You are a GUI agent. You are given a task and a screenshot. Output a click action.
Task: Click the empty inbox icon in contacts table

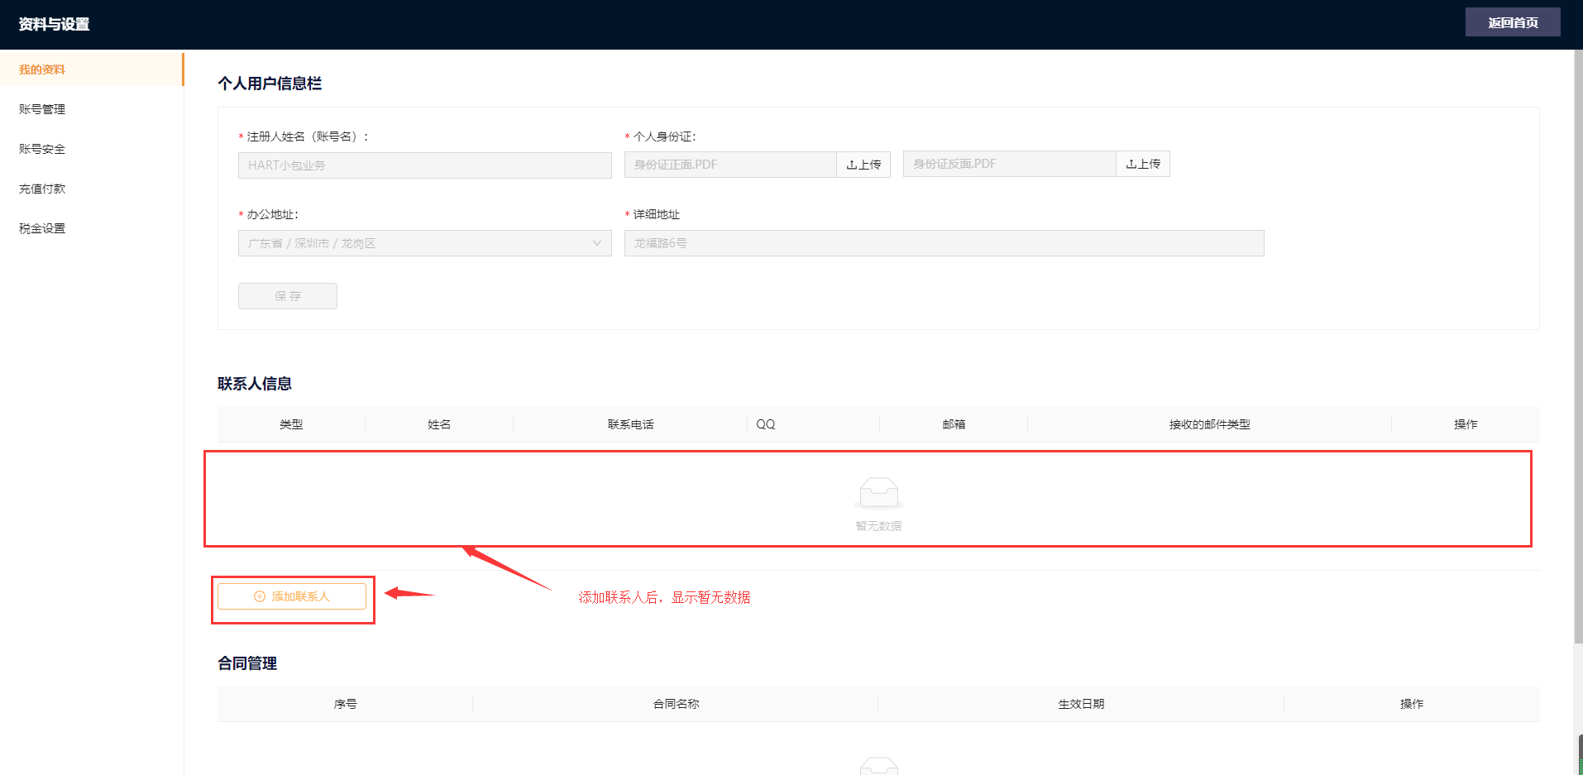point(878,493)
